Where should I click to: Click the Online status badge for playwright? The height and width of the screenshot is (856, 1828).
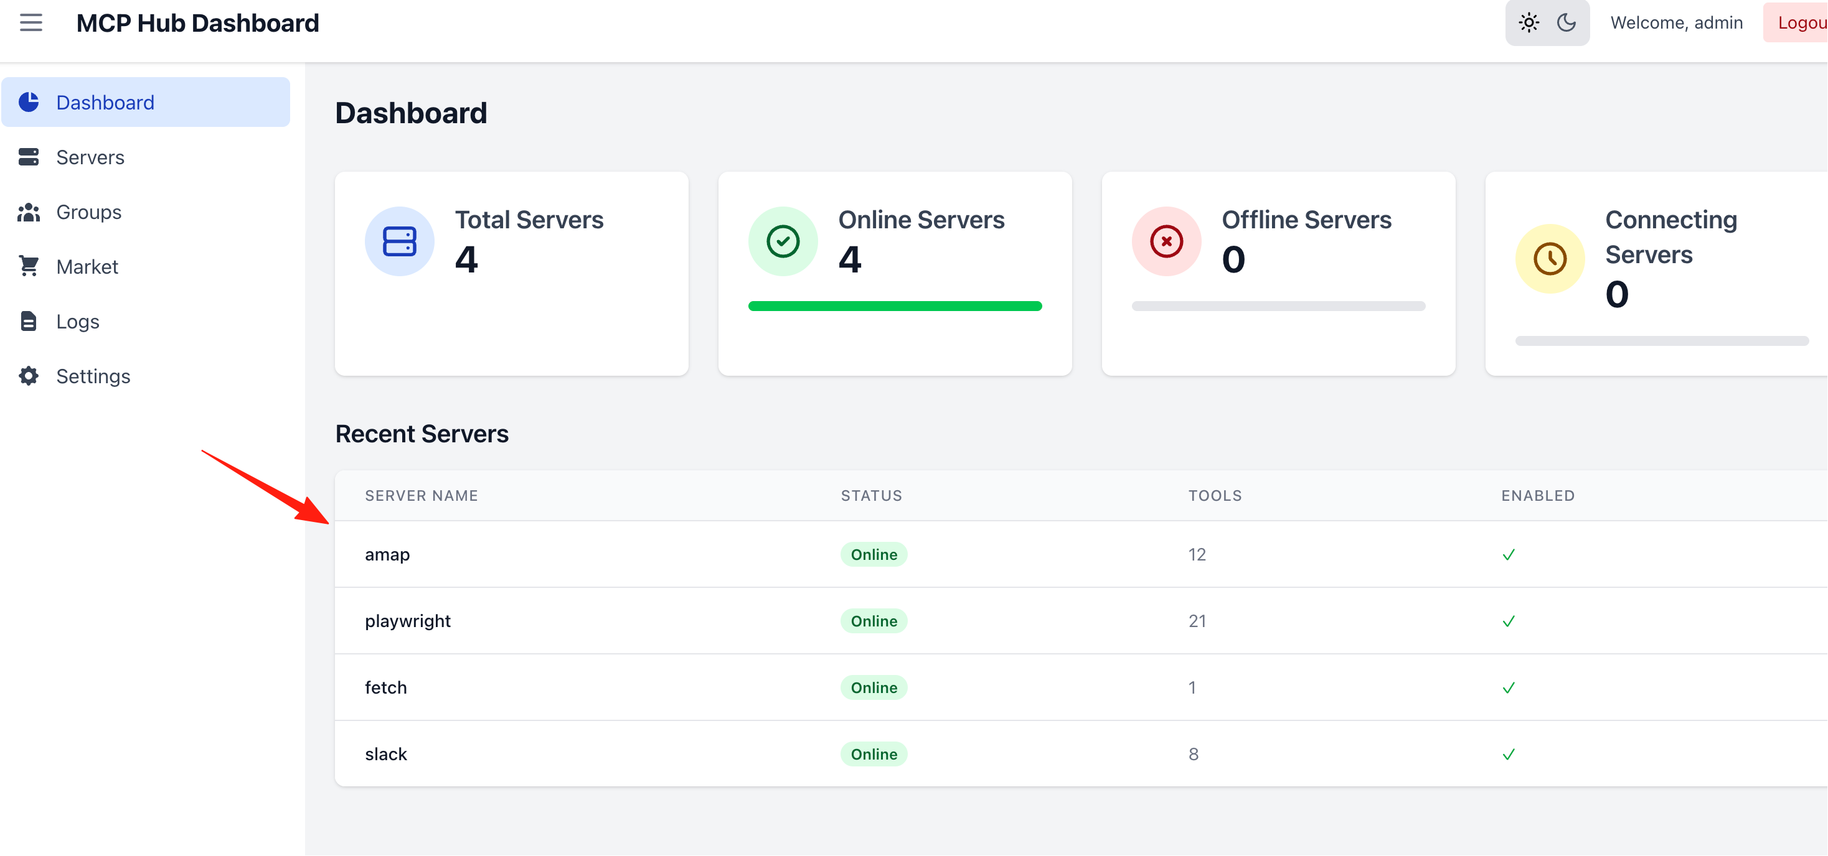pos(874,621)
